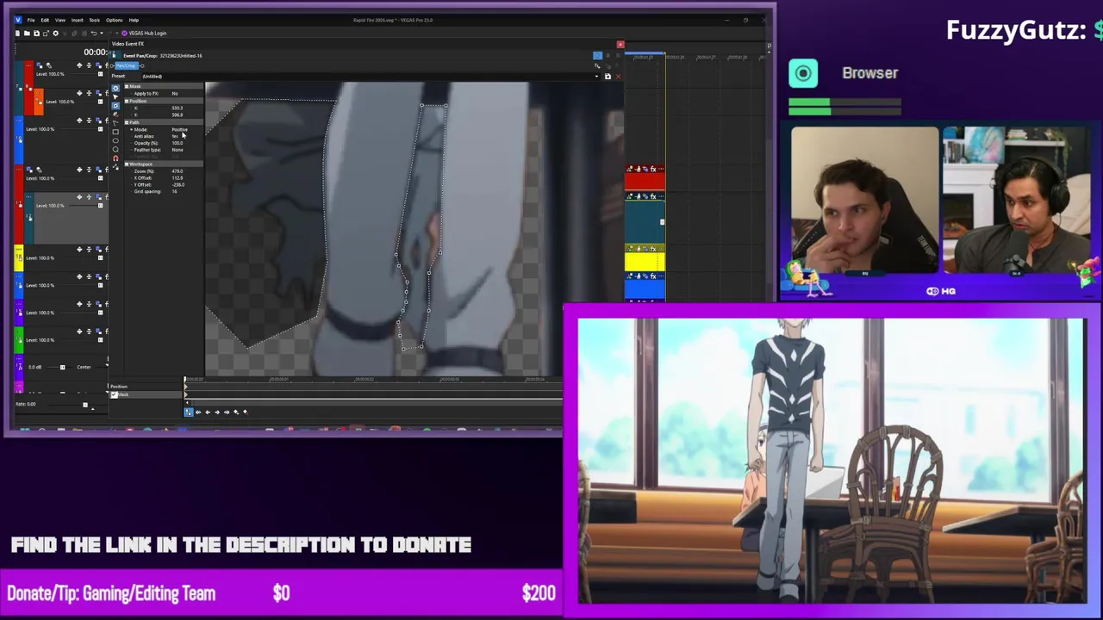1103x620 pixels.
Task: Click the Save Preset disk icon
Action: (608, 77)
